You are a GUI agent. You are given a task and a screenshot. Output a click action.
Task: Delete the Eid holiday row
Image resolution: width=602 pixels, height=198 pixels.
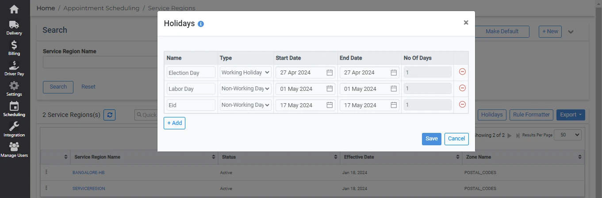click(x=462, y=105)
